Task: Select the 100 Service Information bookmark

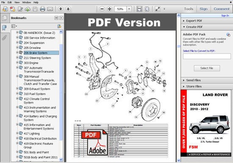Action: click(x=39, y=38)
